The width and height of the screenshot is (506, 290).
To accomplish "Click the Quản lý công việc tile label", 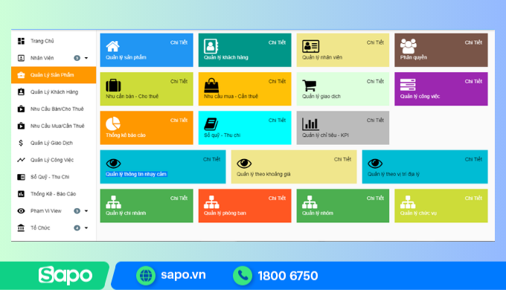I will (x=420, y=97).
